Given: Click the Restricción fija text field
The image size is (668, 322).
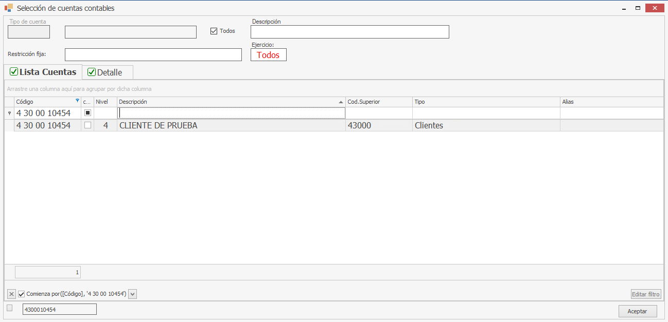Looking at the screenshot, I should click(153, 54).
